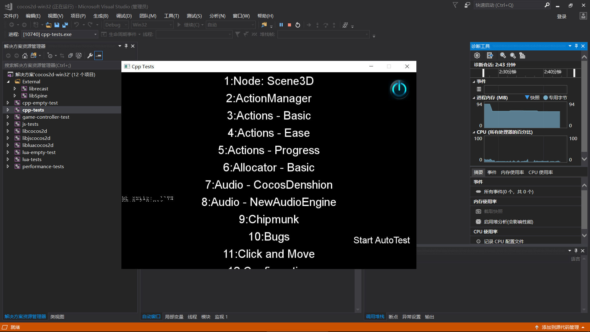Open the 调试(D) menu
Screen dimensions: 590x332
tap(124, 16)
